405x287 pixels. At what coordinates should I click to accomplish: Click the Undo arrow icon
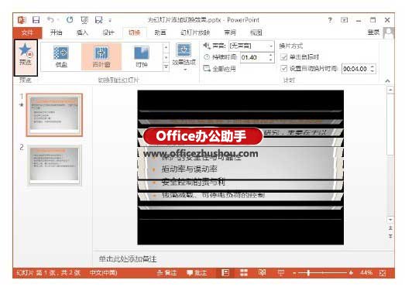point(50,19)
